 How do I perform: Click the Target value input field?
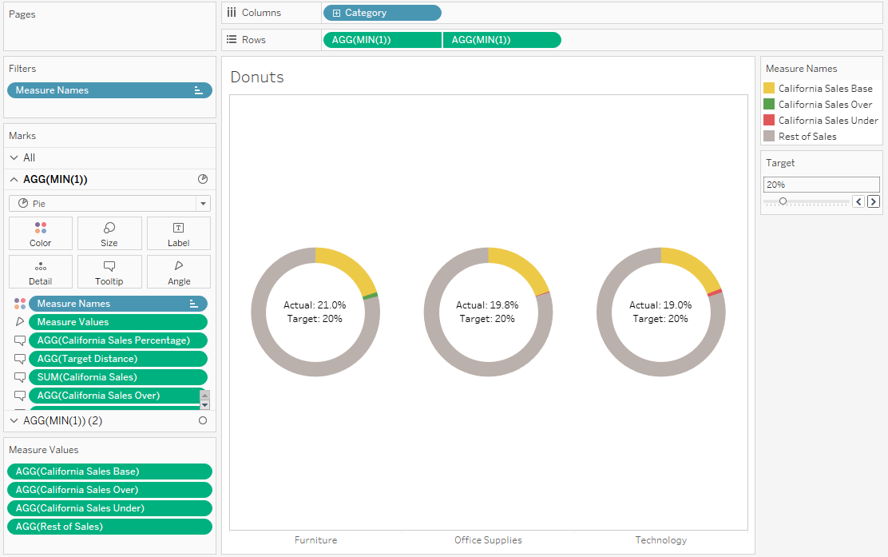[x=821, y=185]
